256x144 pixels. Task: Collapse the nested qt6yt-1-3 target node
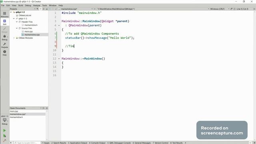tap(14, 18)
